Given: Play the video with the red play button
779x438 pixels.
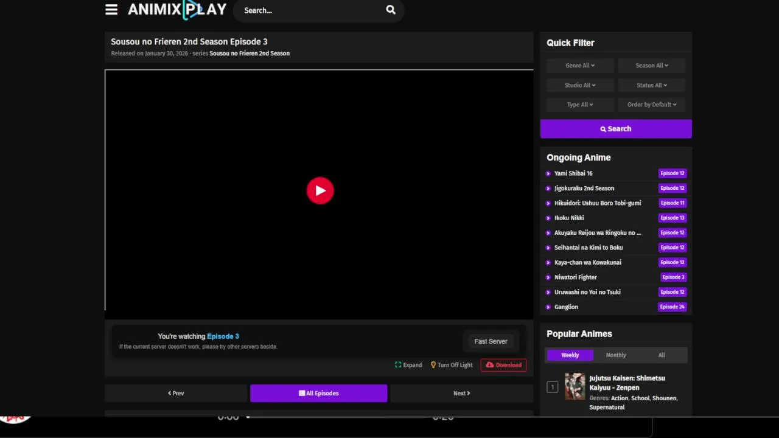Looking at the screenshot, I should click(320, 190).
